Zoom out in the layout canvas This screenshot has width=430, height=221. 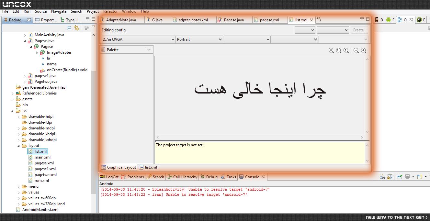pyautogui.click(x=356, y=50)
